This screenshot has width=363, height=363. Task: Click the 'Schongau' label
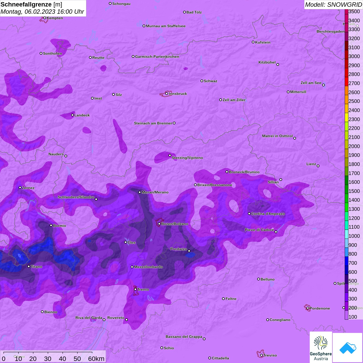pos(121,4)
